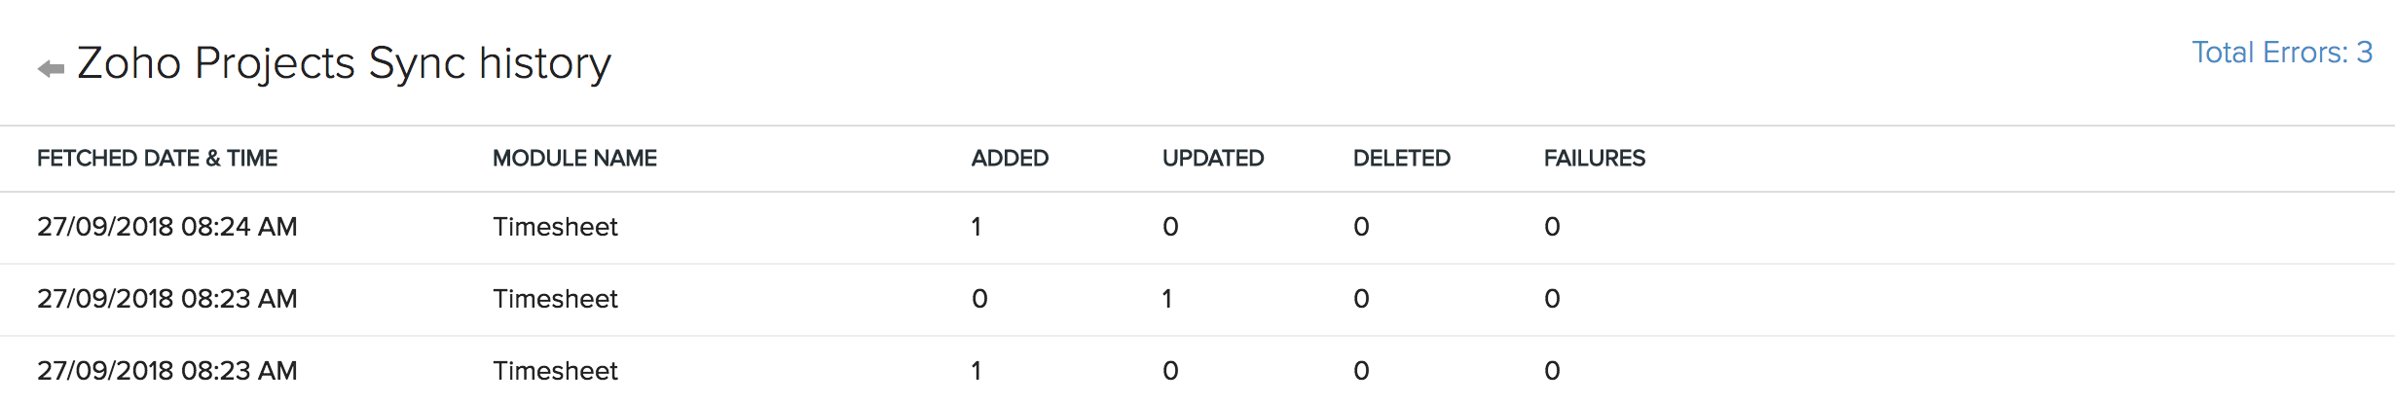Viewport: 2395px width, 405px height.
Task: Open the Total Errors: 3 link
Action: [x=2281, y=53]
